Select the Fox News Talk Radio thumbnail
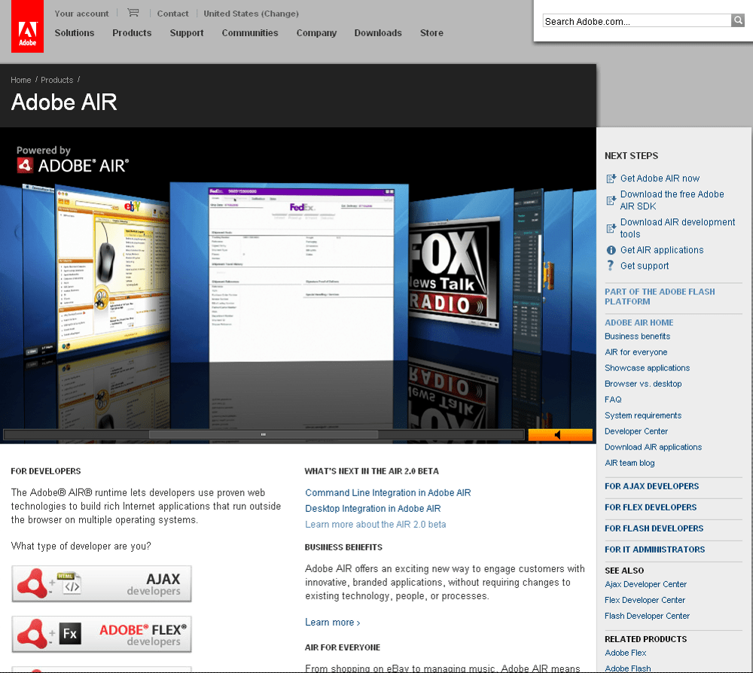753x673 pixels. [454, 273]
